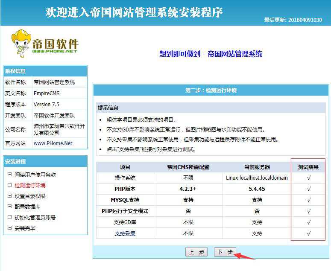This screenshot has height=271, width=331.
Task: Click the 测试结果 column header
Action: [308, 167]
